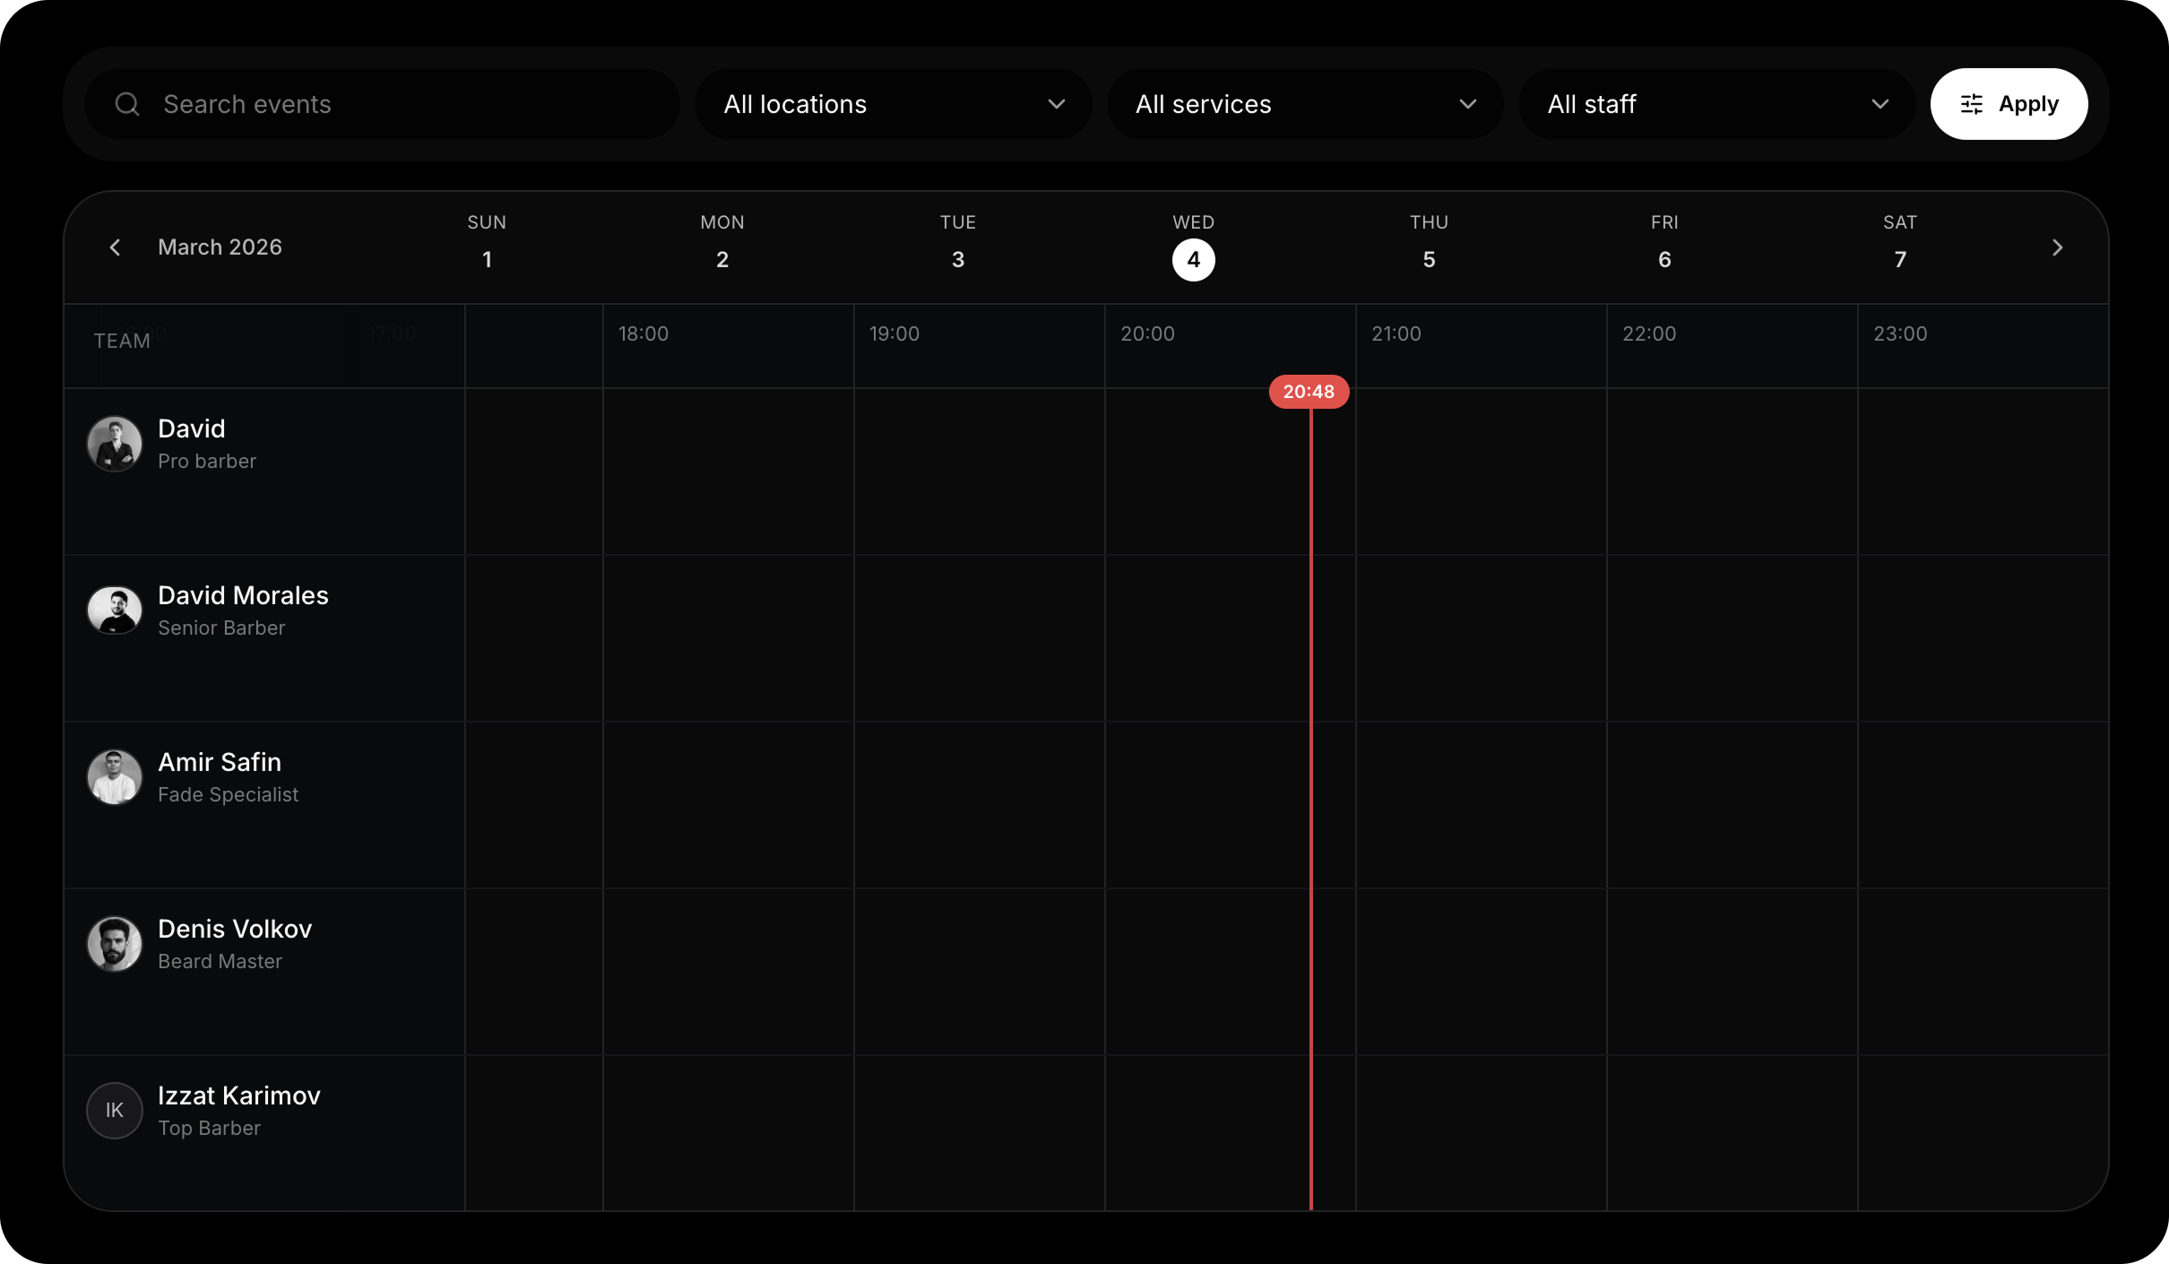2169x1264 pixels.
Task: Open David Morales' profile avatar
Action: 114,610
